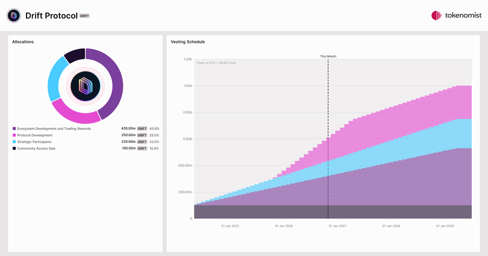Image resolution: width=488 pixels, height=256 pixels.
Task: Click the 250.00m allocation value
Action: coord(129,135)
